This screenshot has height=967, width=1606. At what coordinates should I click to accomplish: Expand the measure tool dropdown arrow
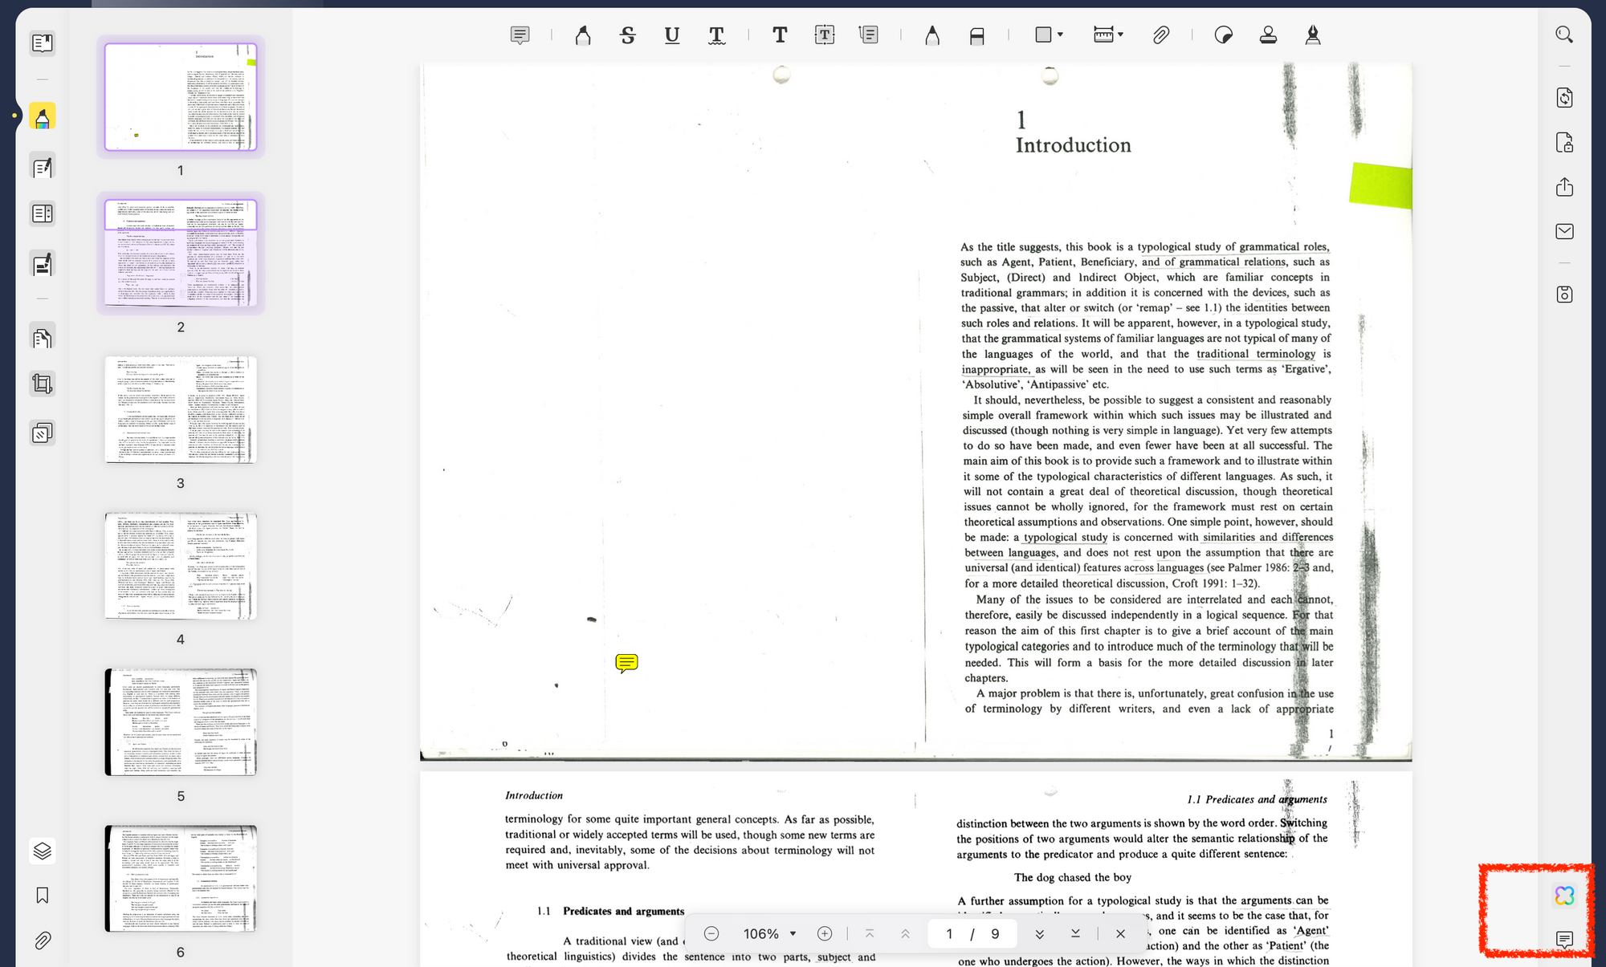(x=1121, y=35)
